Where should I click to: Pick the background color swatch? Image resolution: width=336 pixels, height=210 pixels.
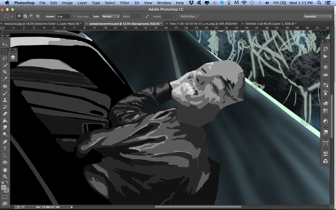tap(7, 191)
